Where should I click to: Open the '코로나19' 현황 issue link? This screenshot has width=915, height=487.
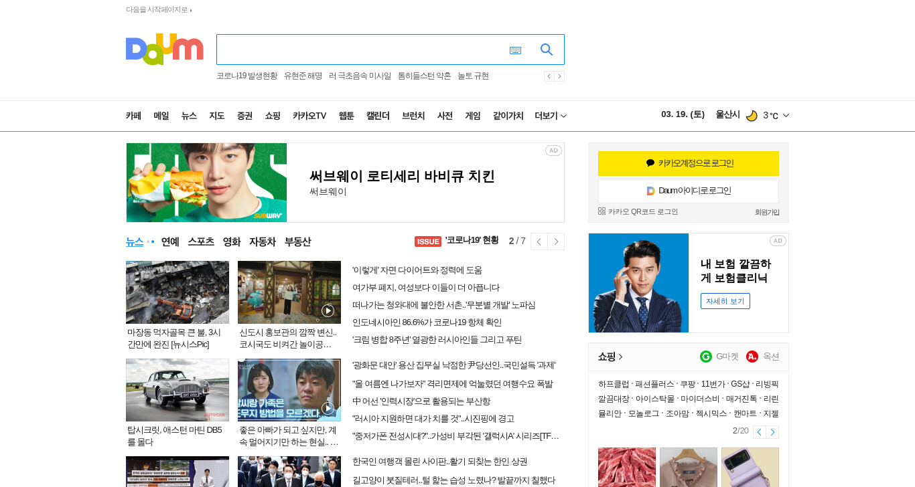coord(472,240)
